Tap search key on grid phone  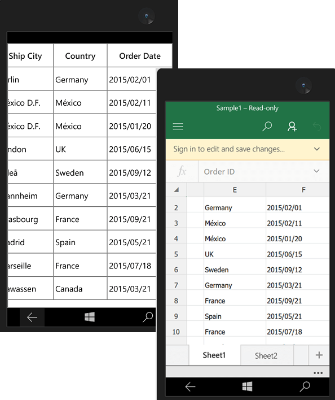pyautogui.click(x=148, y=317)
